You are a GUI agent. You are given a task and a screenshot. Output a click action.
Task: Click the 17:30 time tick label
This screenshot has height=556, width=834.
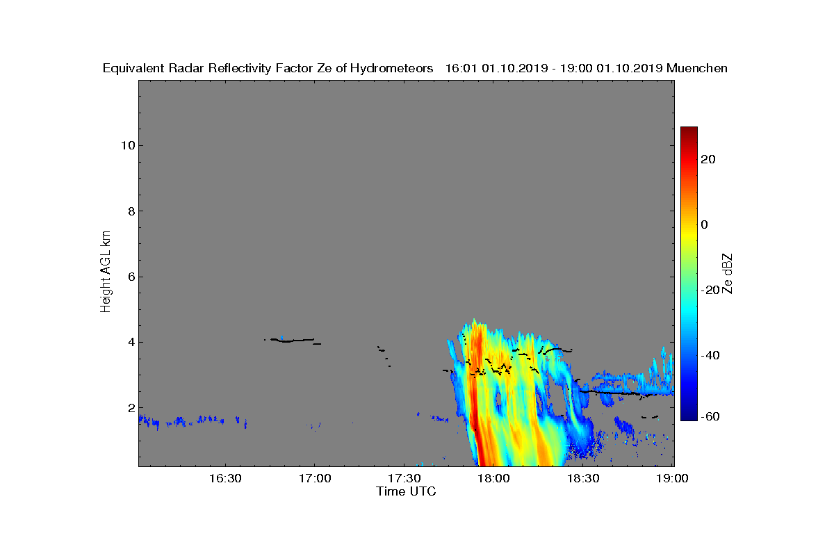pyautogui.click(x=404, y=478)
